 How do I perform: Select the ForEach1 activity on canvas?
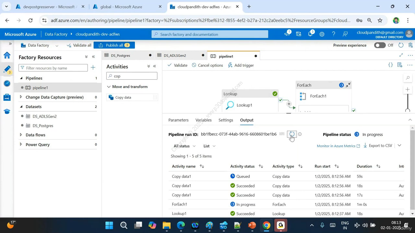(x=324, y=96)
